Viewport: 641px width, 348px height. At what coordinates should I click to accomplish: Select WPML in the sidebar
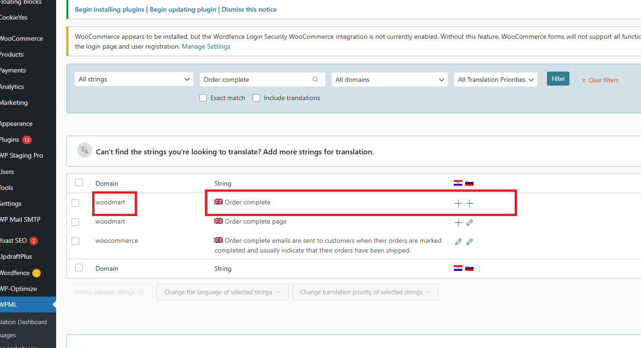28,305
